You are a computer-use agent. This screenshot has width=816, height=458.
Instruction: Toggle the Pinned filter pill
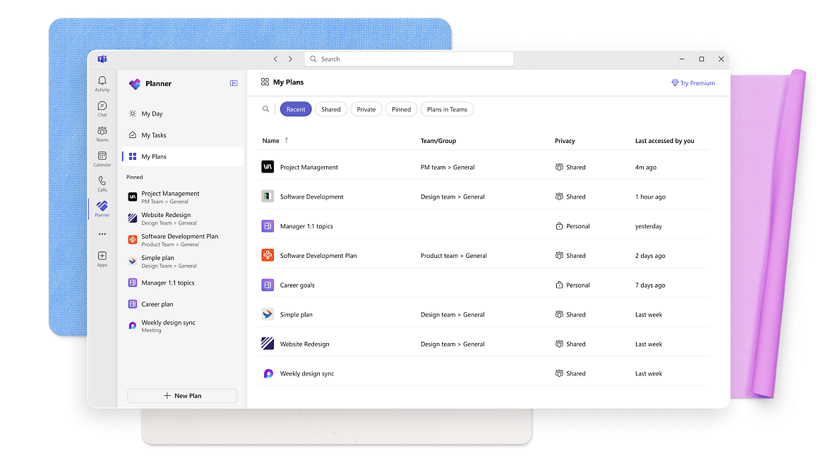coord(401,109)
